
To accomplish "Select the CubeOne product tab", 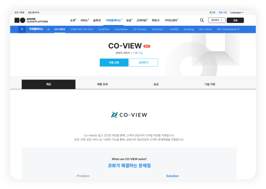I will (x=158, y=29).
